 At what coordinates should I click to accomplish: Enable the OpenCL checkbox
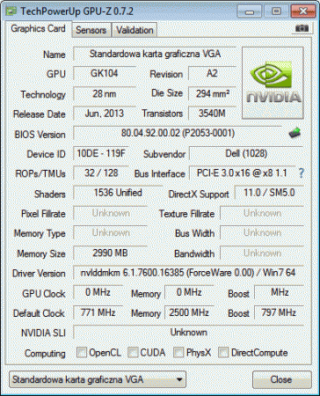click(x=82, y=352)
